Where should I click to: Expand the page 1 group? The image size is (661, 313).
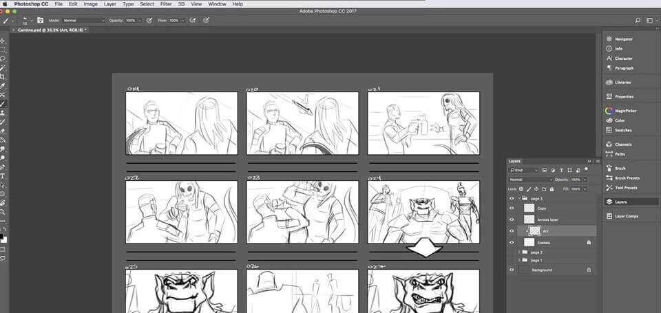[x=519, y=260]
